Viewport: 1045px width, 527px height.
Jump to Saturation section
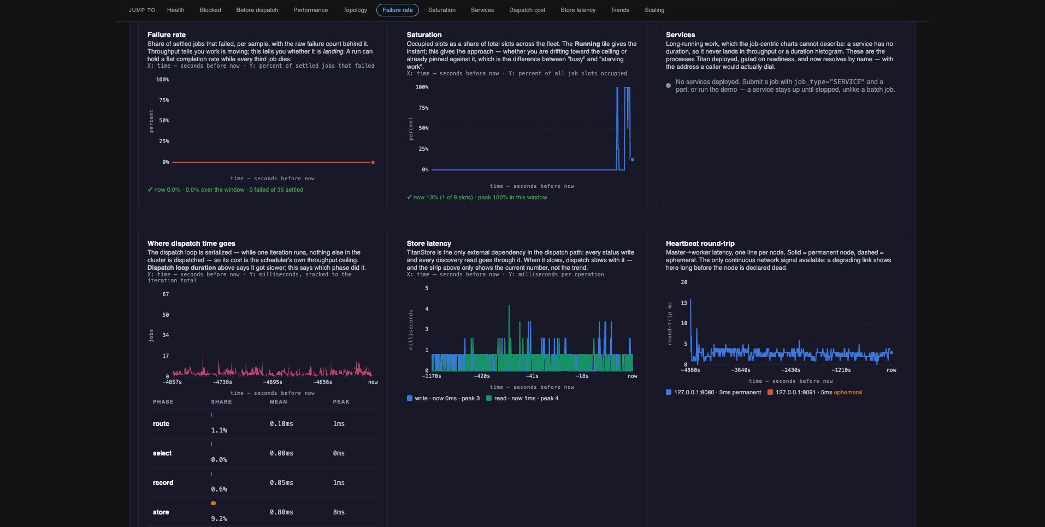[x=442, y=10]
